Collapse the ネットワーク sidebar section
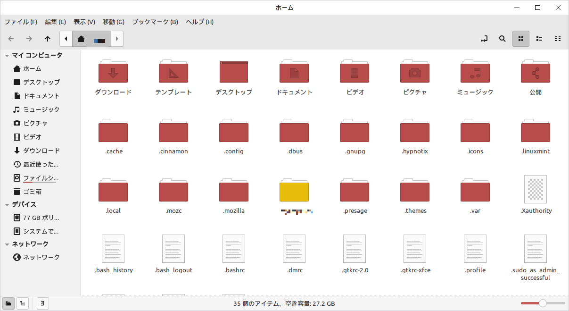 7,244
